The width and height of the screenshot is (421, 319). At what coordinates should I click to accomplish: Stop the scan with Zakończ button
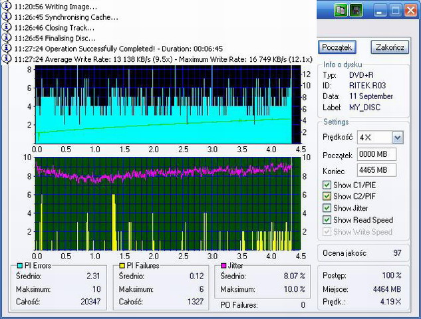(x=390, y=47)
